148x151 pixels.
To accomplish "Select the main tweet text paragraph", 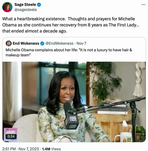I will point(71,25).
